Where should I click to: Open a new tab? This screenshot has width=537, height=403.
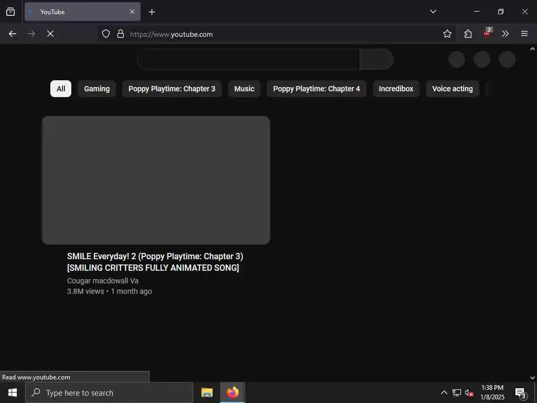tap(152, 12)
